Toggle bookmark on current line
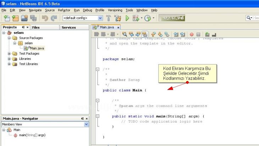 point(167,34)
